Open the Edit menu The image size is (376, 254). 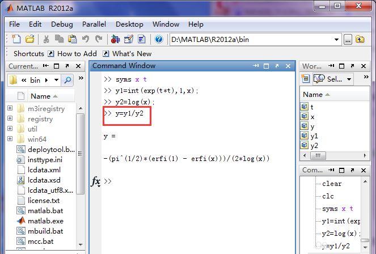click(35, 24)
